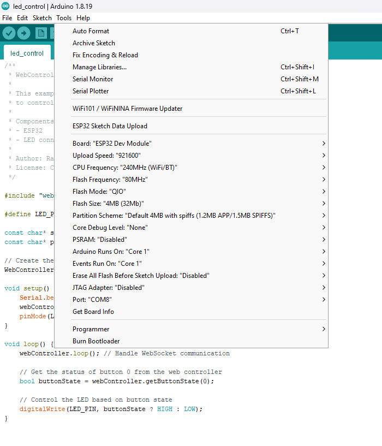Click Get Board Info
Screen dimensions: 382x446
(191, 312)
